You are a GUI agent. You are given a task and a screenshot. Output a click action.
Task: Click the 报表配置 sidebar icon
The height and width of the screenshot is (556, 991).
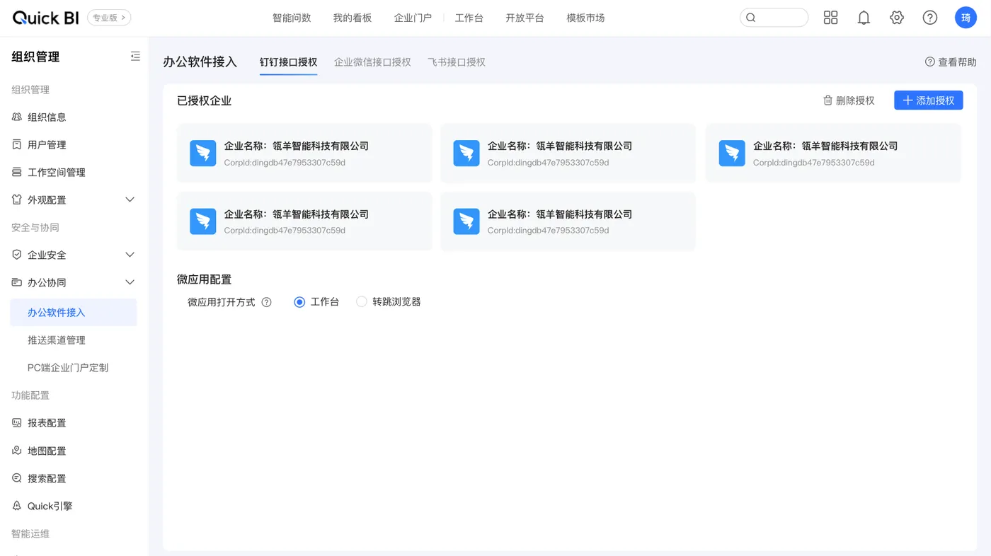(x=17, y=422)
